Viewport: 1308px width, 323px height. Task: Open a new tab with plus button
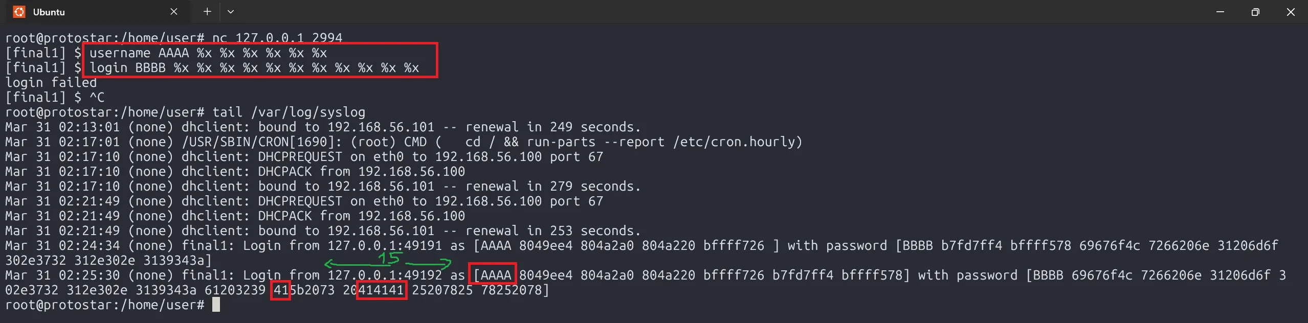click(207, 12)
